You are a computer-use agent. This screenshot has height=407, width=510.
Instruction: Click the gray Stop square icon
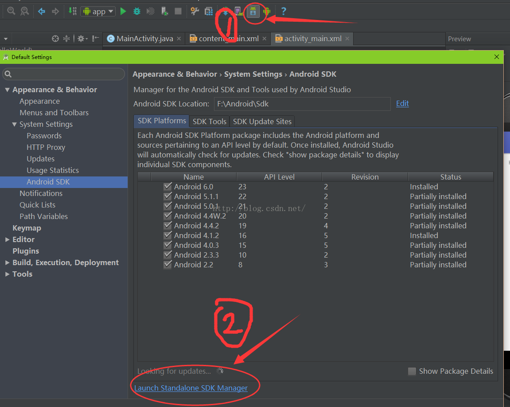click(178, 12)
